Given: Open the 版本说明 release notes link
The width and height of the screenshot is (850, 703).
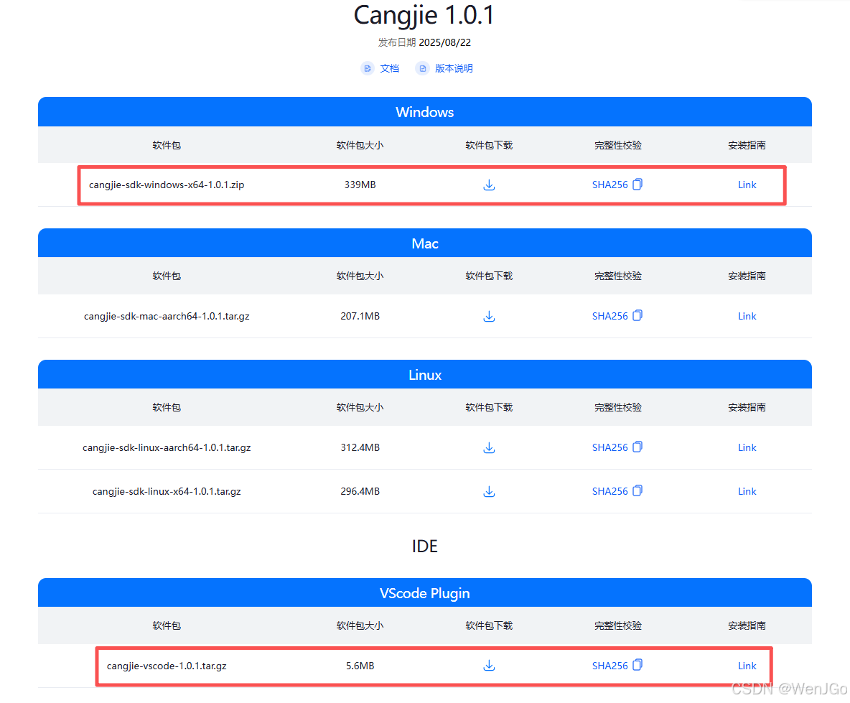Looking at the screenshot, I should tap(454, 68).
